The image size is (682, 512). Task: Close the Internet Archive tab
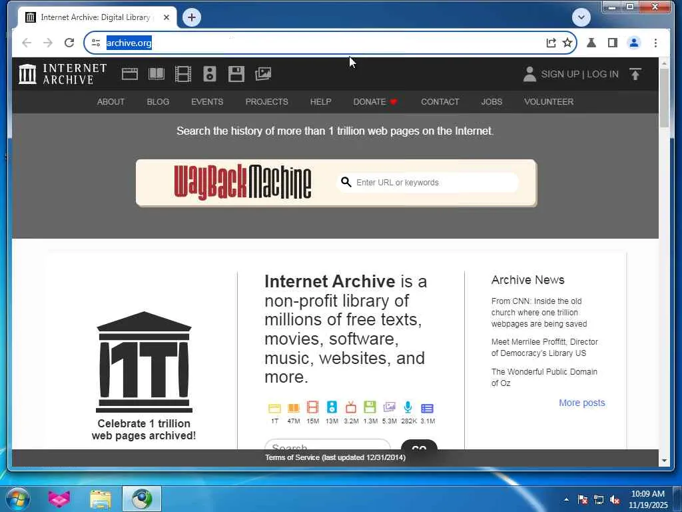166,17
